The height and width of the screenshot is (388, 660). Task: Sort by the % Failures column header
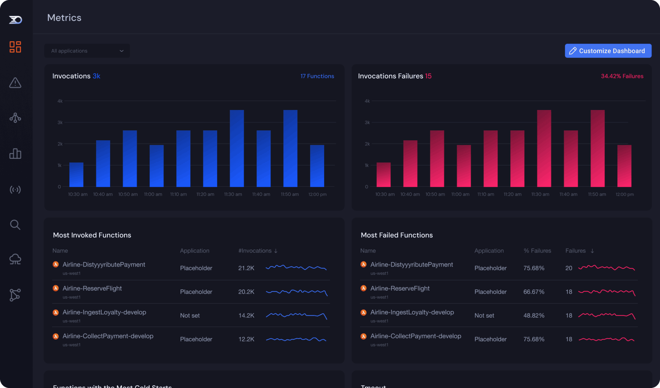click(537, 251)
